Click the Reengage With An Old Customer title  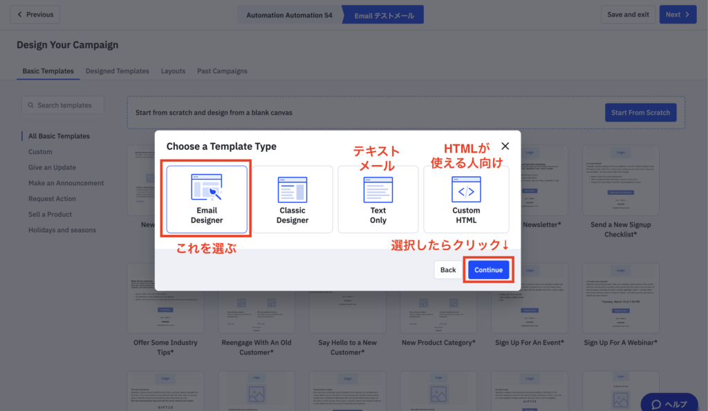(257, 347)
